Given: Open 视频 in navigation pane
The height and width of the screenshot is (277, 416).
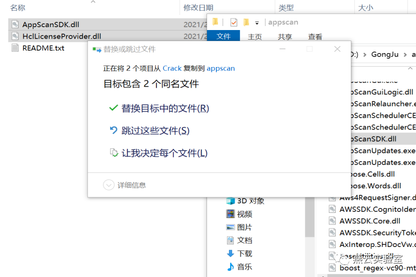Looking at the screenshot, I should click(x=245, y=214).
